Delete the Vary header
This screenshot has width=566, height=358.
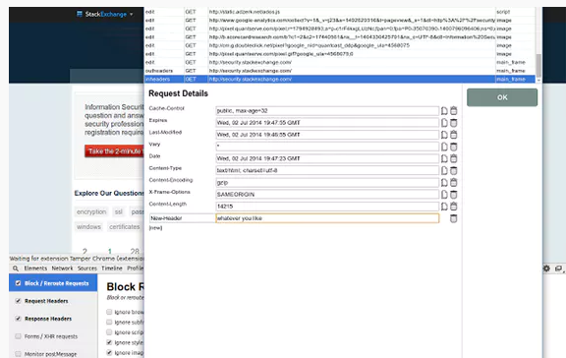[453, 147]
